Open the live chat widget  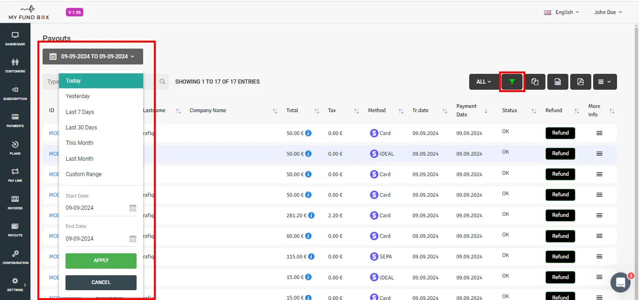point(621,282)
